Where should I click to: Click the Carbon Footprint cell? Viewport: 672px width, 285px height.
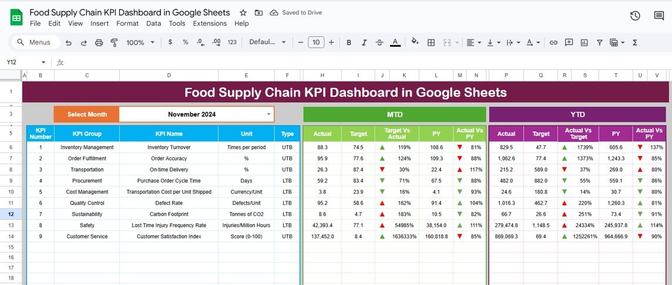pos(169,214)
